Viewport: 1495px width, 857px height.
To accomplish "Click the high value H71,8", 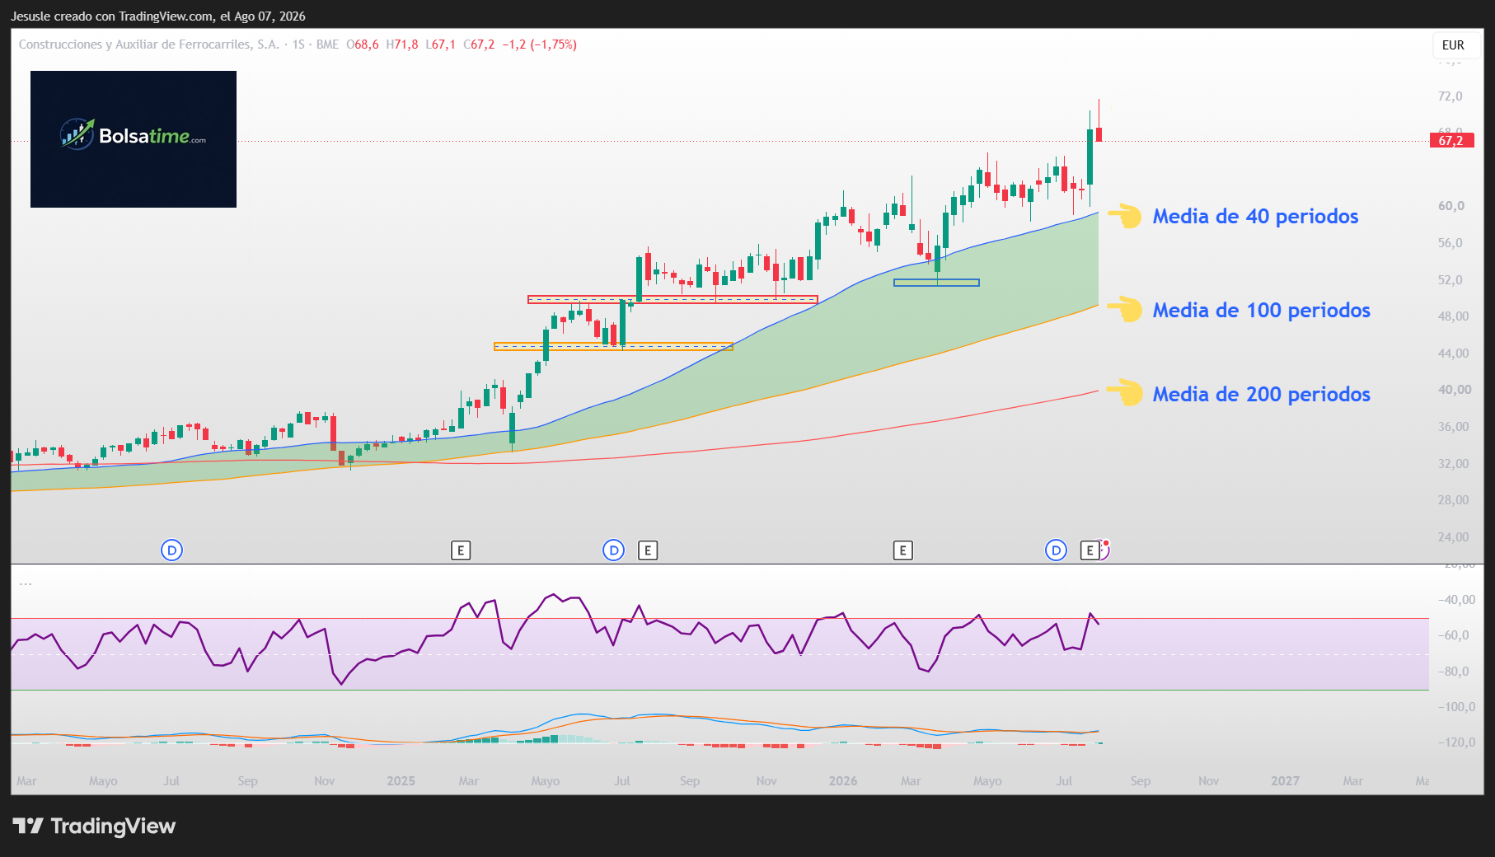I will [x=402, y=44].
